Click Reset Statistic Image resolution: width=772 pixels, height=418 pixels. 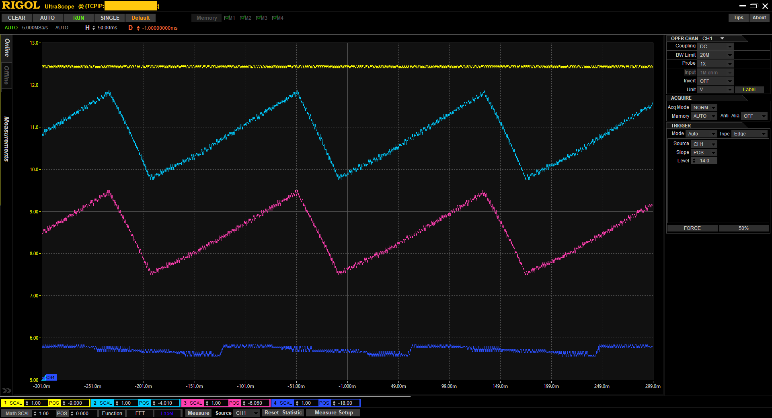pyautogui.click(x=283, y=413)
